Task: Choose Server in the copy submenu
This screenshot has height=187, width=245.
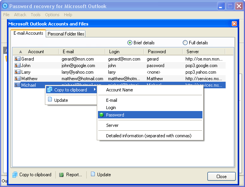Action: (150, 125)
